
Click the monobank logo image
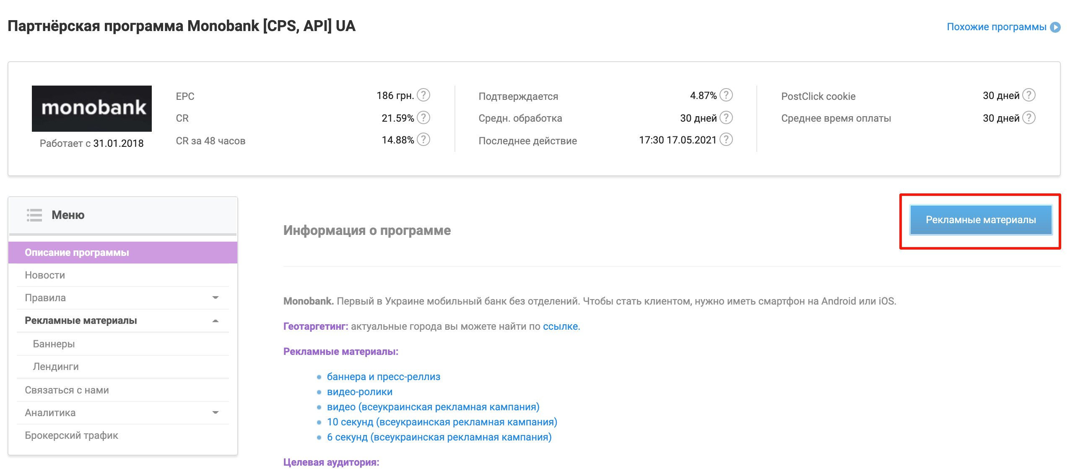click(92, 109)
